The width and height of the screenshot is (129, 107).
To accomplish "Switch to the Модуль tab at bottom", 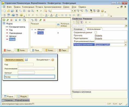I will 22,96.
